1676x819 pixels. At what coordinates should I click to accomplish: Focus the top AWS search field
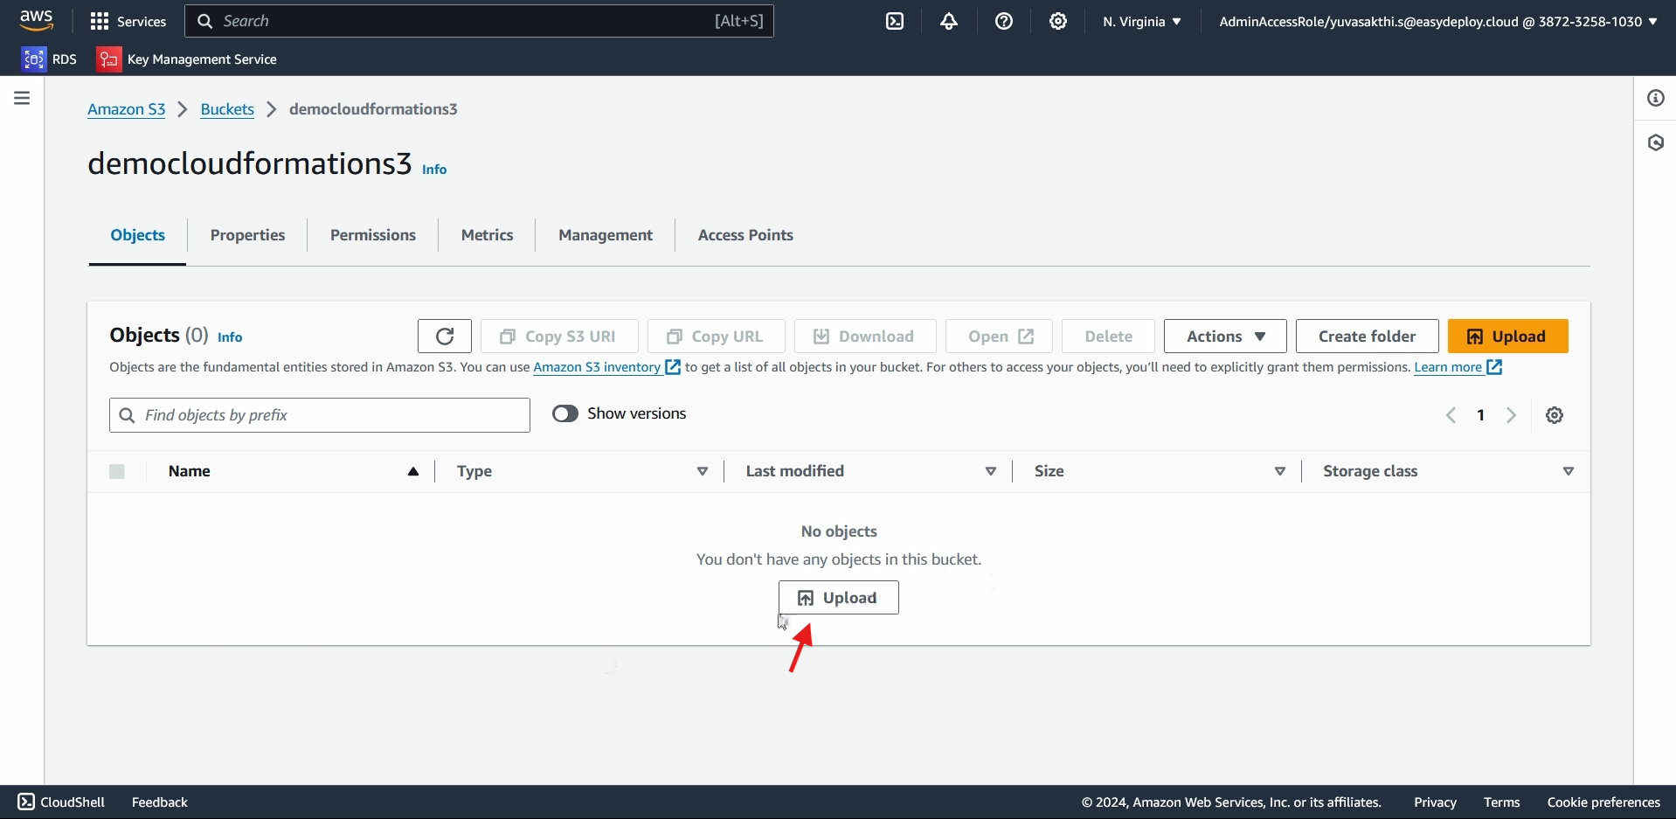coord(479,21)
